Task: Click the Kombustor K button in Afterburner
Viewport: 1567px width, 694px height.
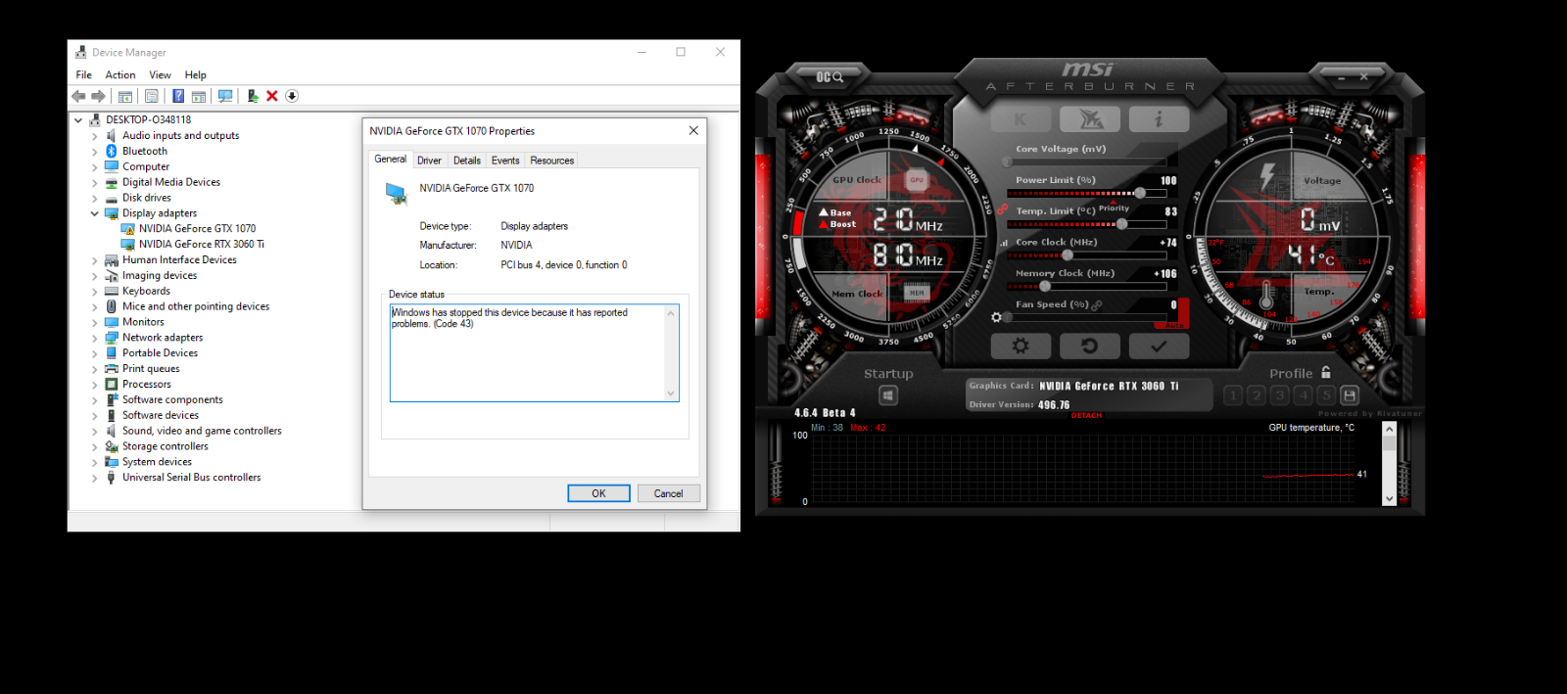Action: point(1020,119)
